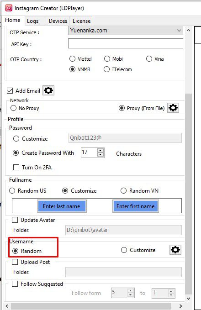Open Add Email settings gear
This screenshot has height=310, width=201.
tap(48, 90)
